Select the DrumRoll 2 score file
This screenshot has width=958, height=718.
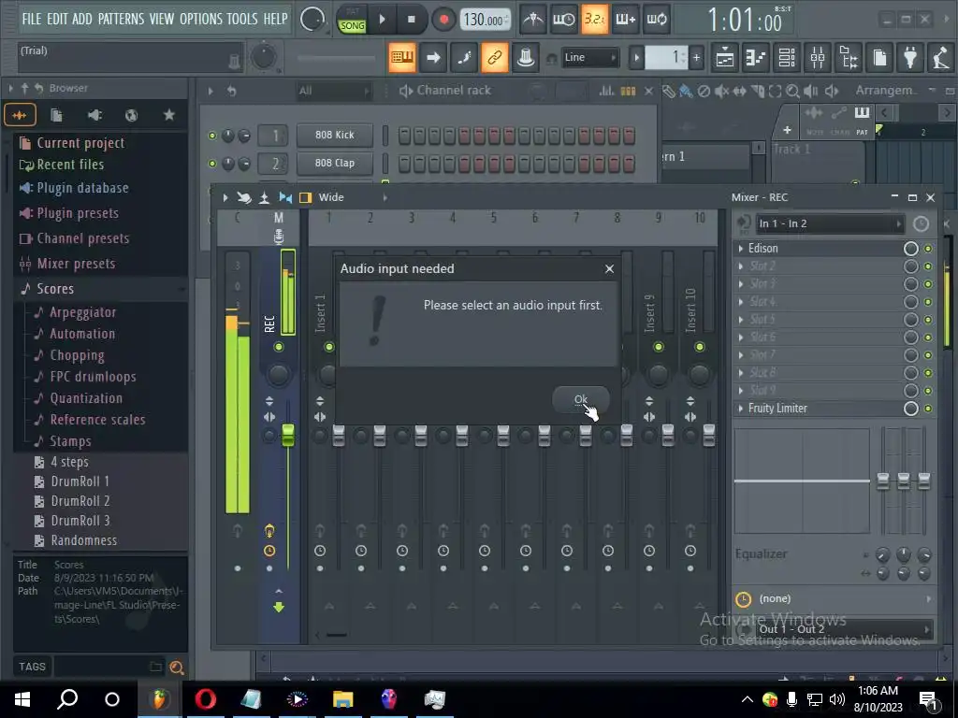pos(80,501)
